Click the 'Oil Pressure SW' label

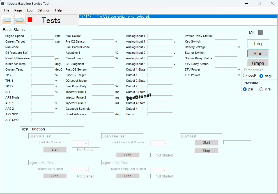coord(16,53)
